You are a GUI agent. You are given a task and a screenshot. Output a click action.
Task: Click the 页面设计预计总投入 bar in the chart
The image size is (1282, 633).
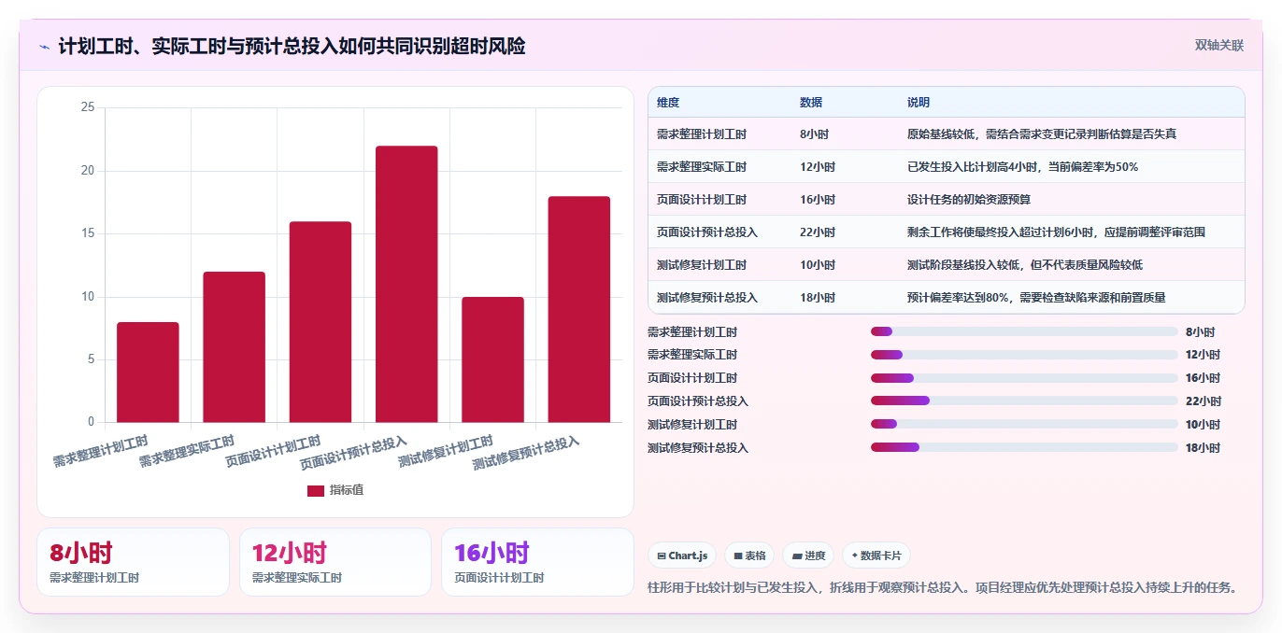pyautogui.click(x=406, y=284)
